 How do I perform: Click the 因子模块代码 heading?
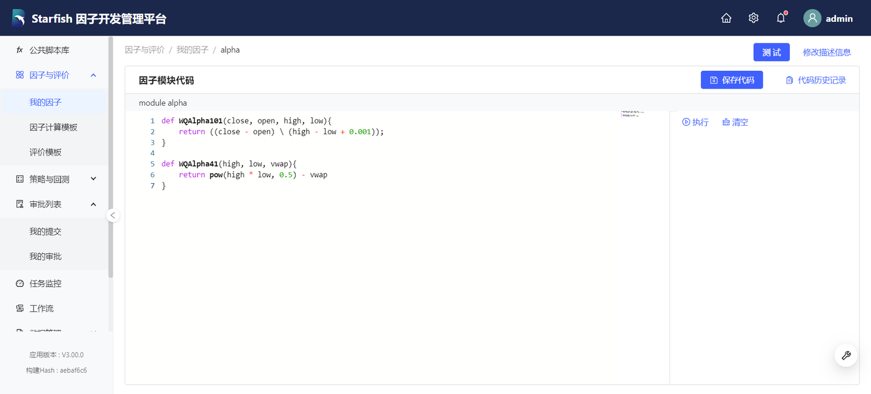tap(166, 80)
